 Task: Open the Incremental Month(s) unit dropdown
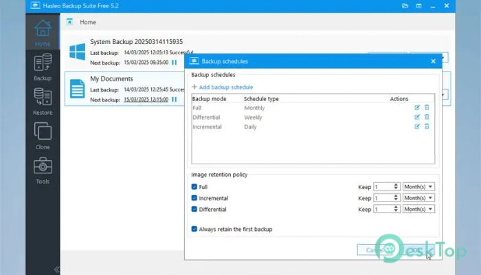point(418,198)
